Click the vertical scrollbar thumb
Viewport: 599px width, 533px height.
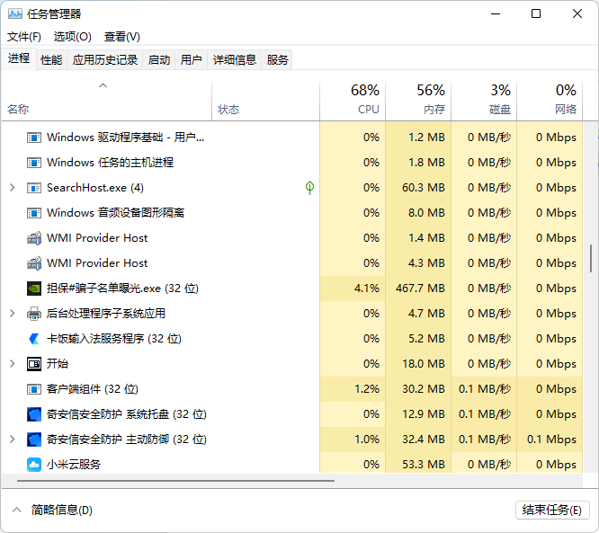[591, 259]
